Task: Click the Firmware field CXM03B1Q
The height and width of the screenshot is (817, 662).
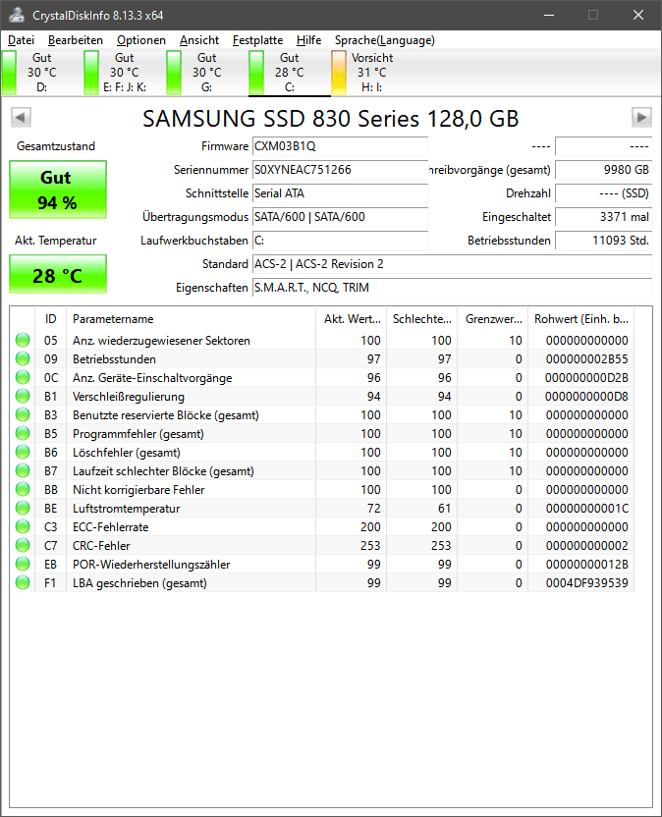Action: coord(341,146)
